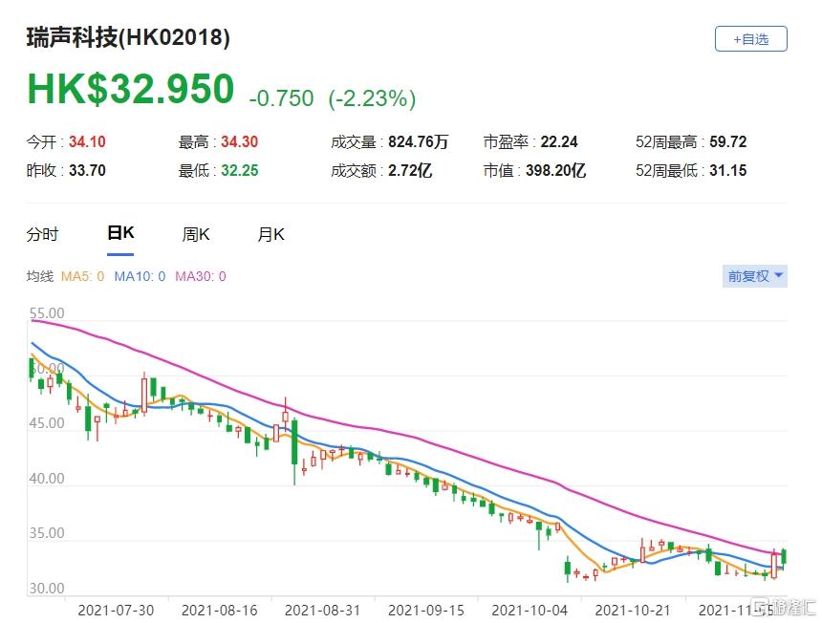Toggle the MA30 moving average indicator

click(x=199, y=276)
